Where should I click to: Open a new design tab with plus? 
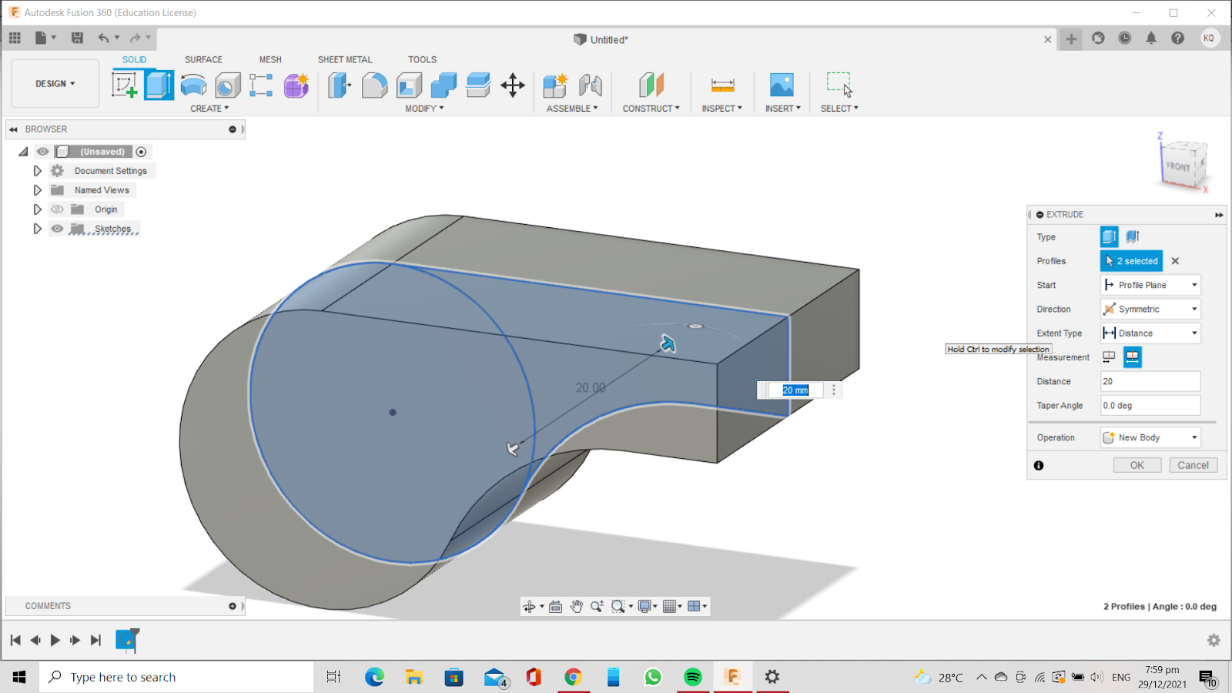1071,38
